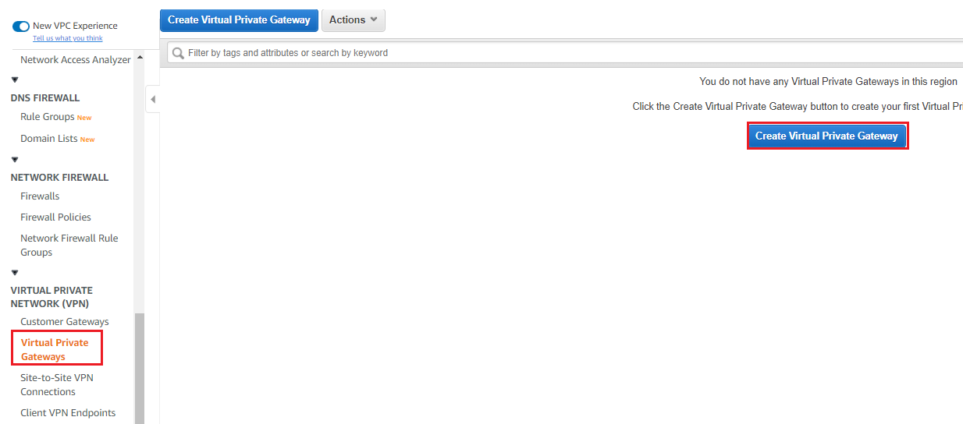Collapse the DNS FIREWALL section triangle
Viewport: 963px width, 424px height.
[15, 79]
